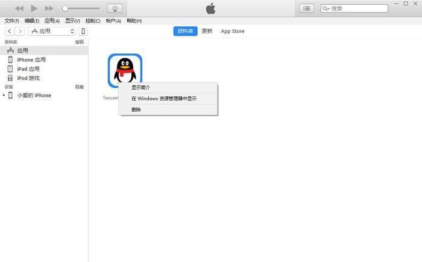Viewport: 422px width, 262px height.
Task: Select 应用 in the sidebar
Action: (x=44, y=50)
